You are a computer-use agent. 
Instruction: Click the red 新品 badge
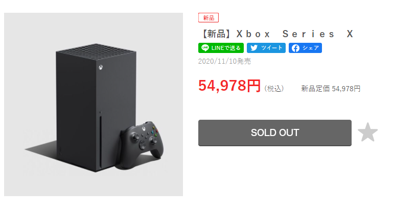pos(209,18)
